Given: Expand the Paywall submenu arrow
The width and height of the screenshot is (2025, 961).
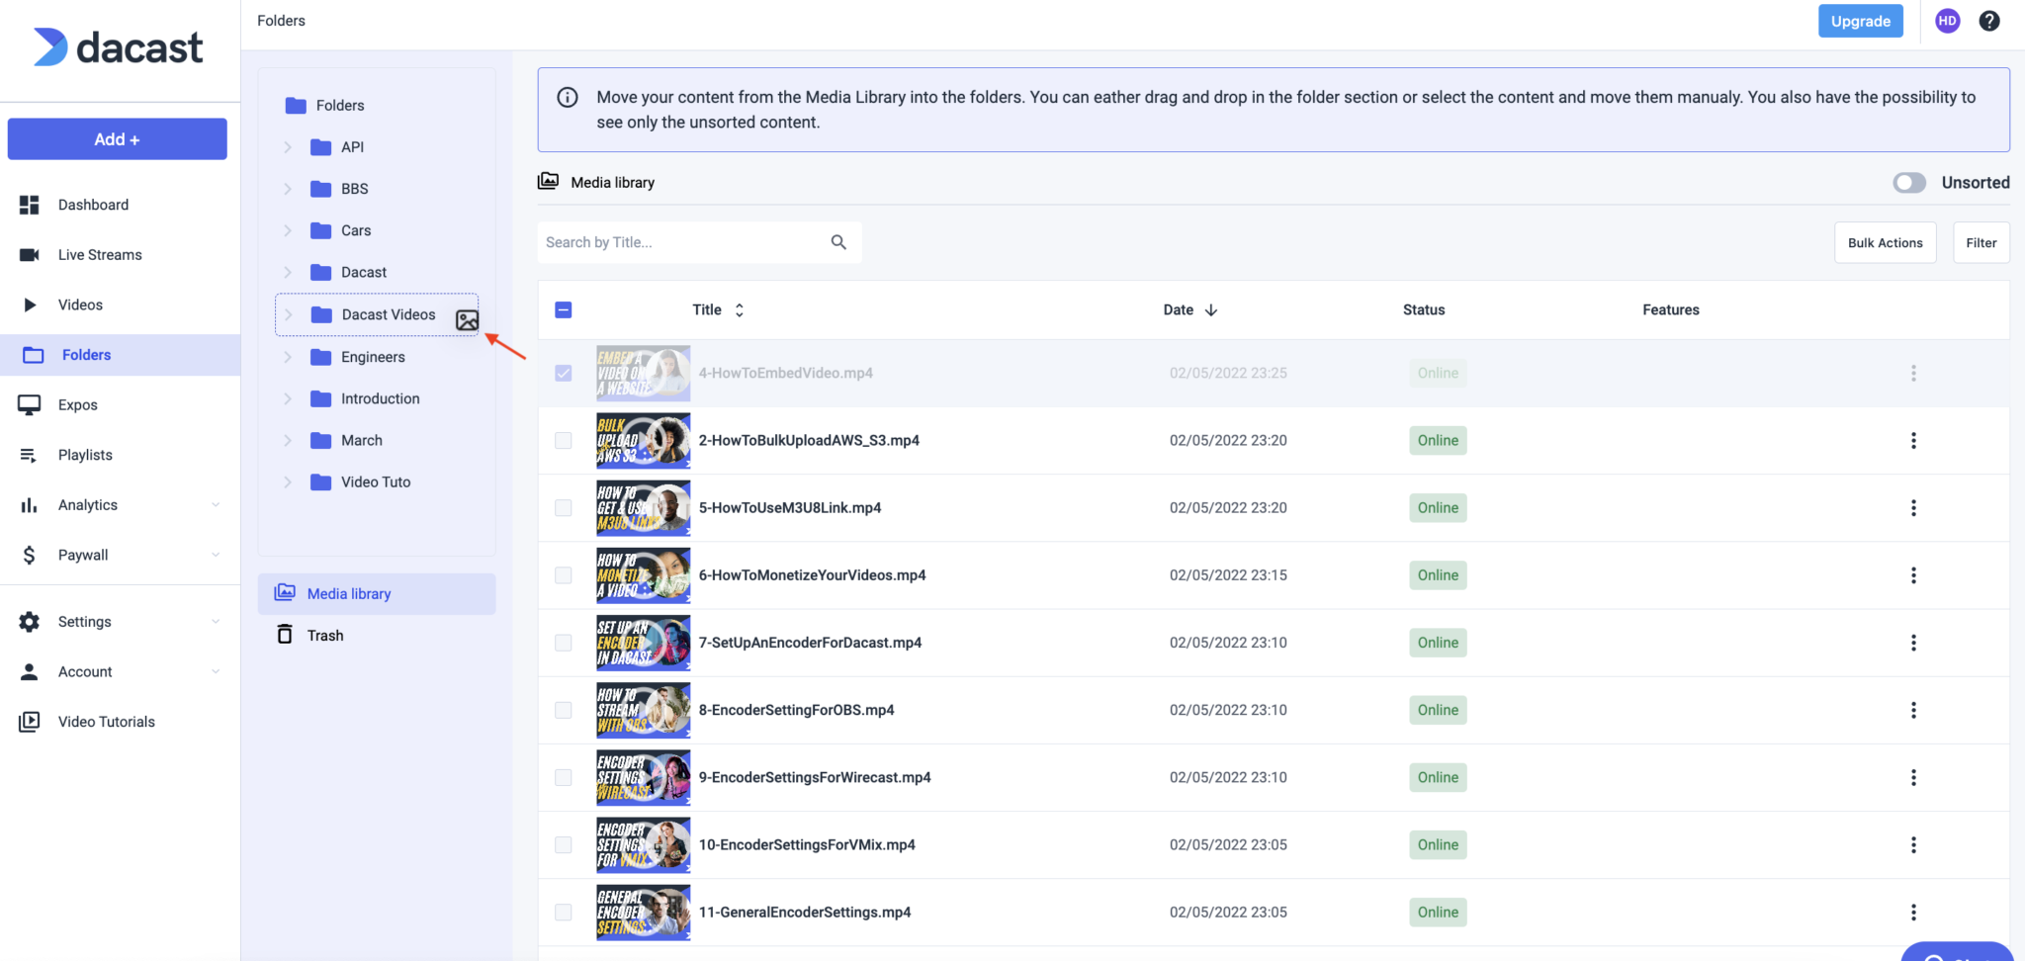Looking at the screenshot, I should [216, 555].
